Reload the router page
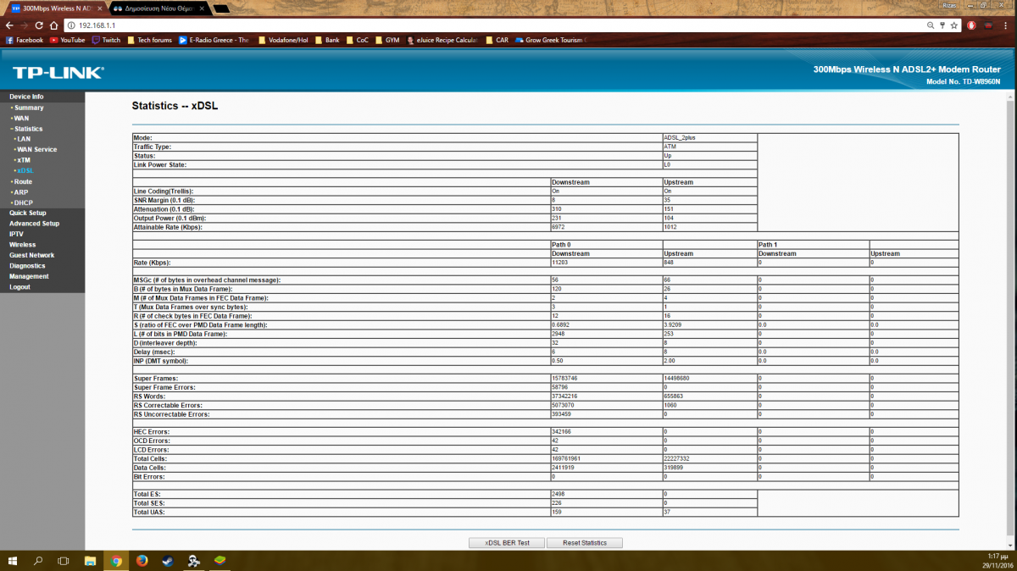The image size is (1017, 571). (x=37, y=25)
